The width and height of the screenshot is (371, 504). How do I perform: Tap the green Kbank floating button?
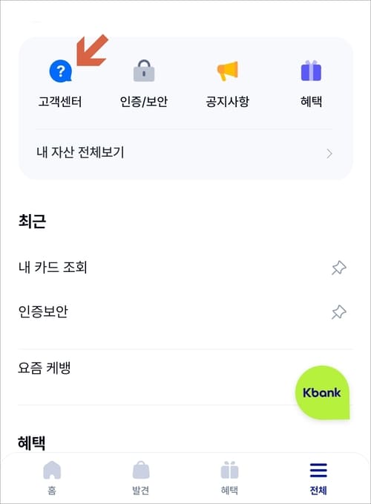(x=322, y=392)
